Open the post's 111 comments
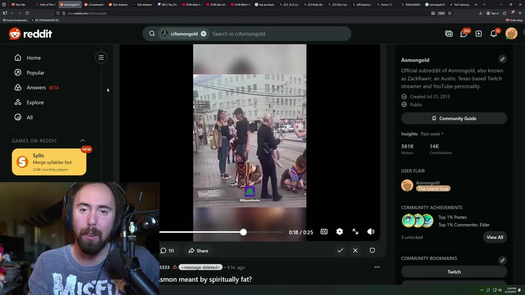The height and width of the screenshot is (295, 525). coord(167,250)
